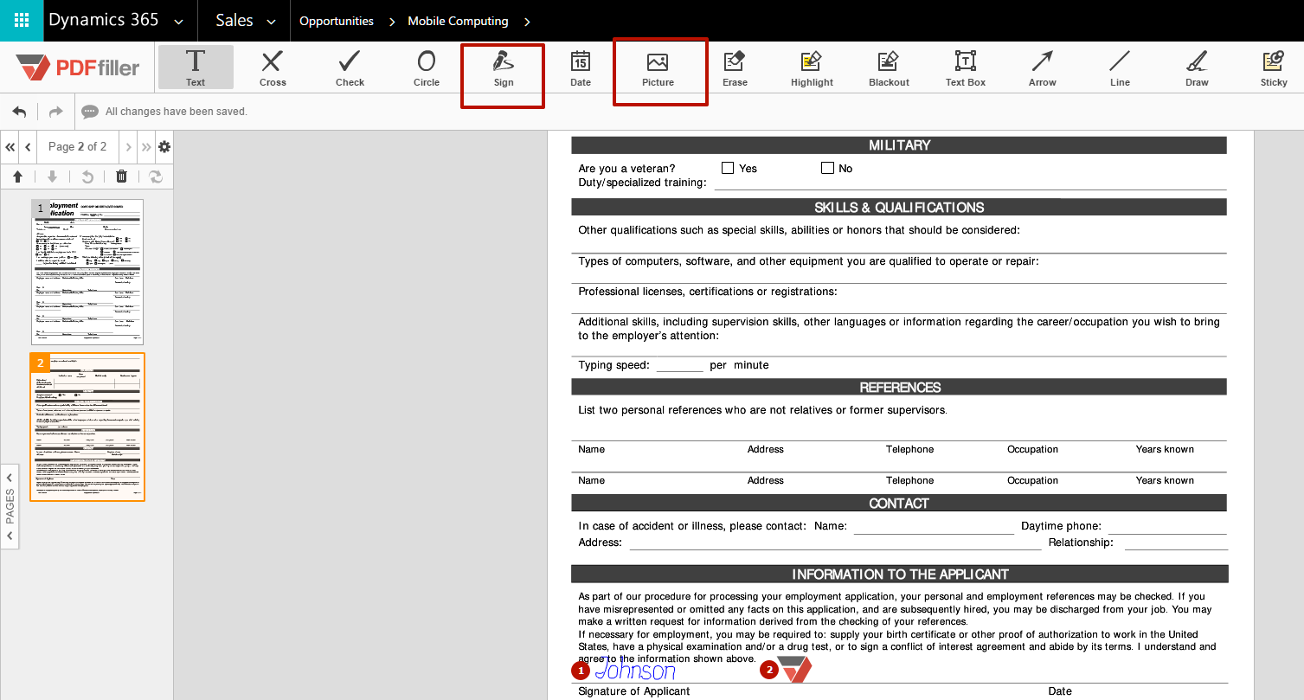Go to the next page

128,147
